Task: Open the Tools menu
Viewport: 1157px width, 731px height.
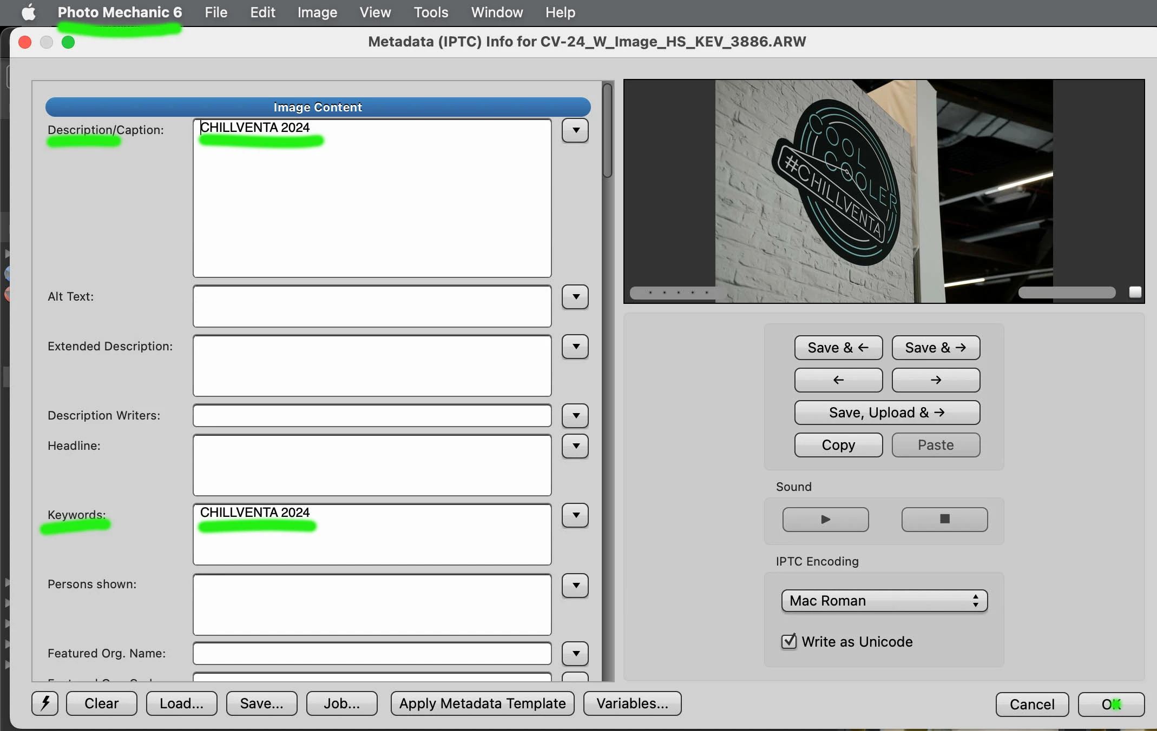Action: pos(431,12)
